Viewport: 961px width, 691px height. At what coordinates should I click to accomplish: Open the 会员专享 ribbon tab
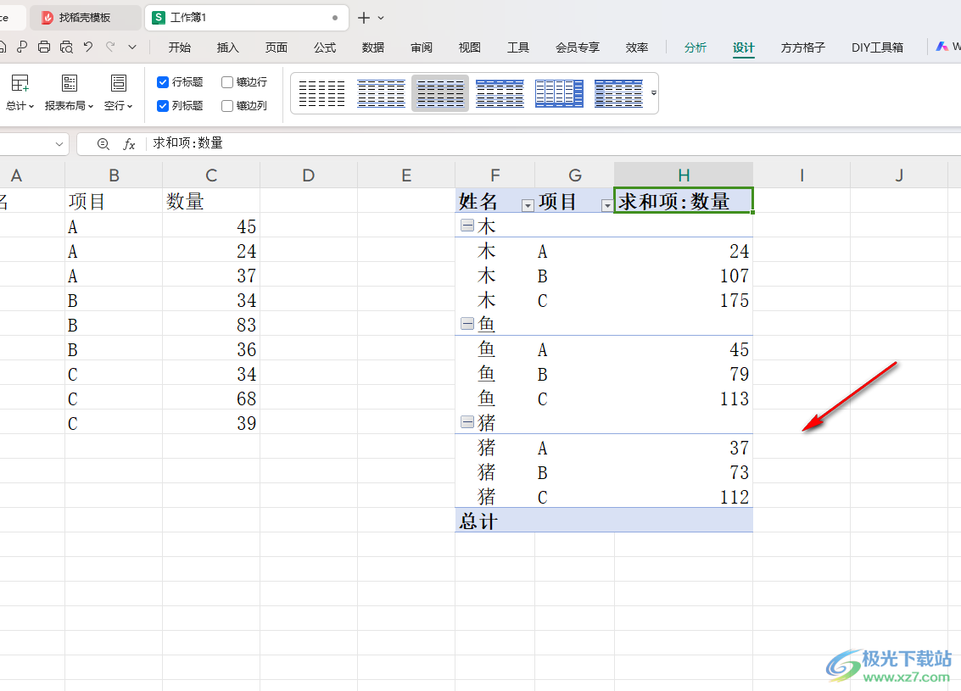pos(578,47)
